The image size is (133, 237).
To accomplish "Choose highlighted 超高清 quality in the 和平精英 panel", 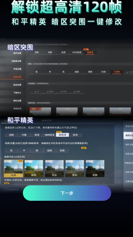I will 62,135.
